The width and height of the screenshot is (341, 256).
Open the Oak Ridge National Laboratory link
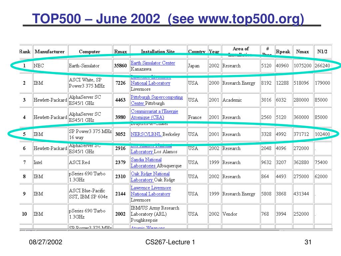[150, 177]
